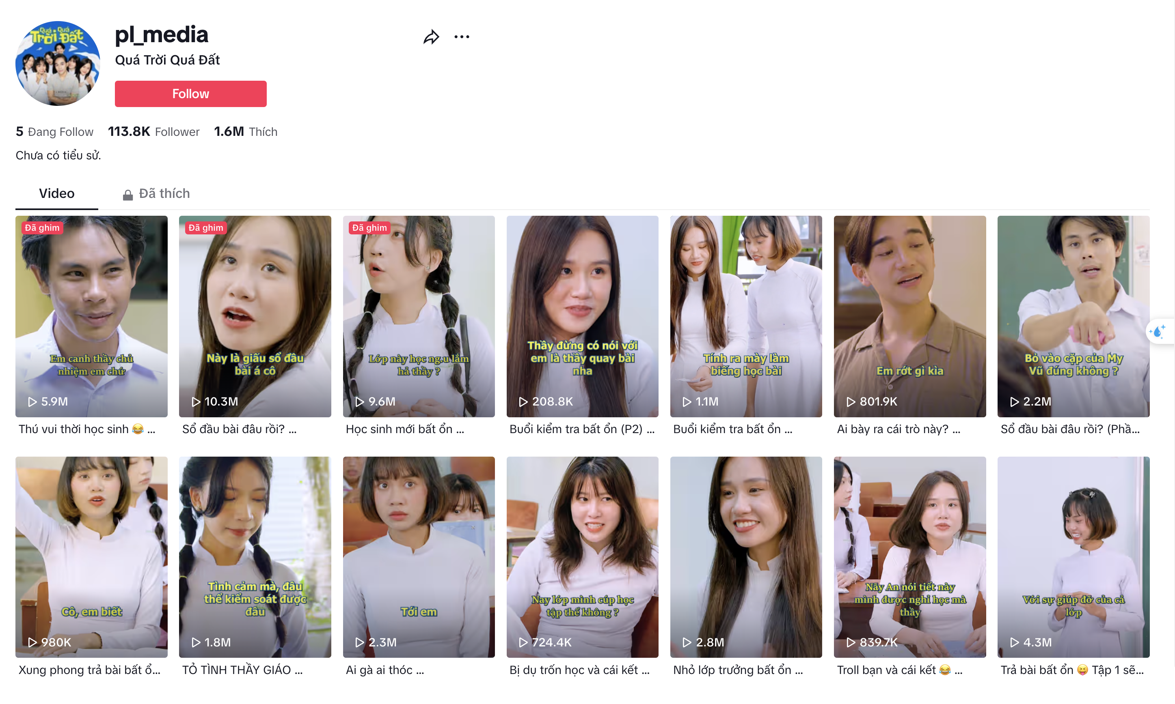Switch to the Video tab
The image size is (1175, 704).
pos(56,193)
